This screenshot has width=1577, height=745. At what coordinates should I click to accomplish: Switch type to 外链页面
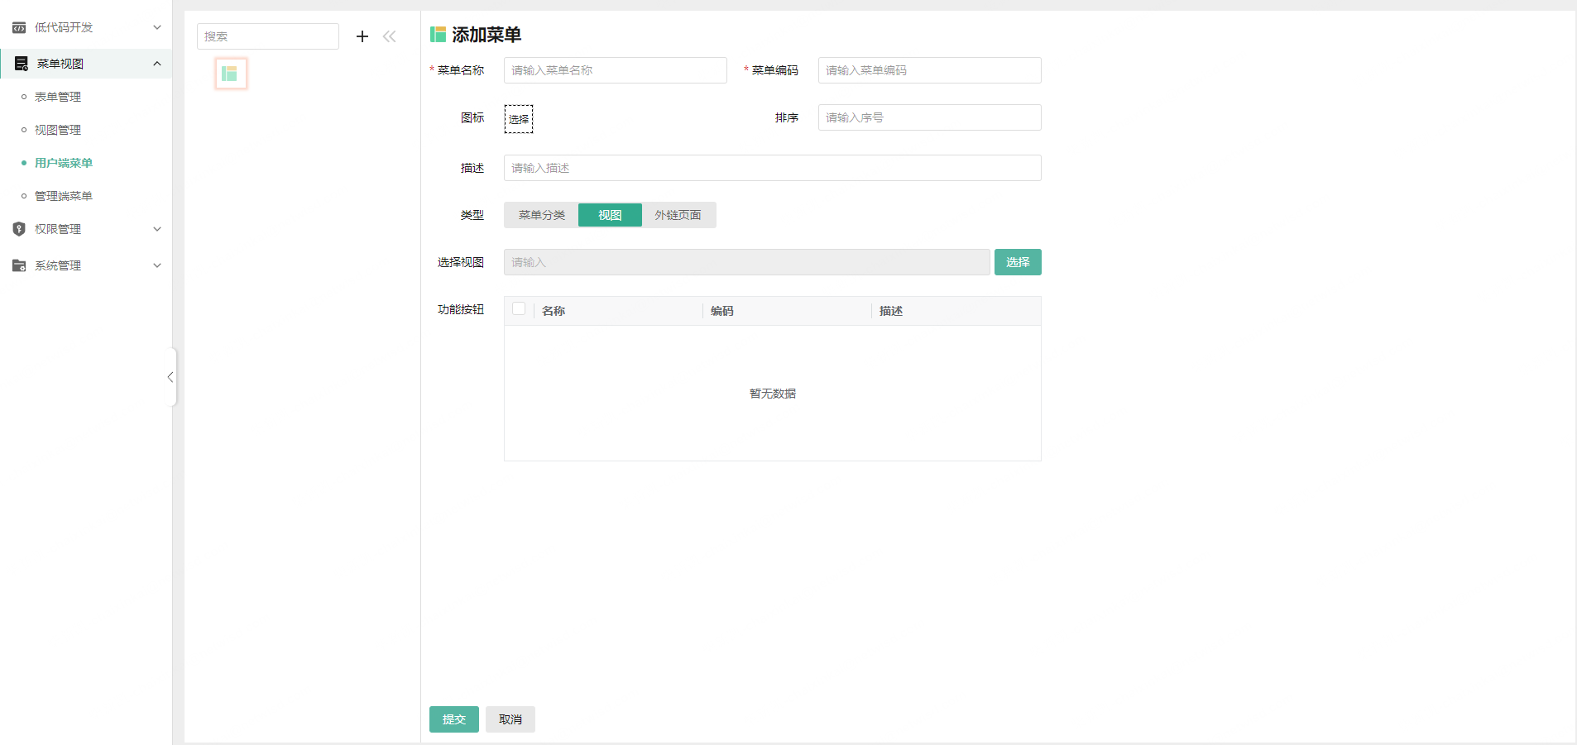point(678,215)
